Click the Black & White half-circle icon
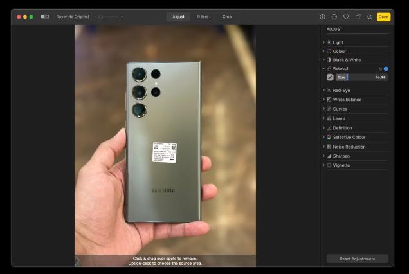 pyautogui.click(x=329, y=60)
